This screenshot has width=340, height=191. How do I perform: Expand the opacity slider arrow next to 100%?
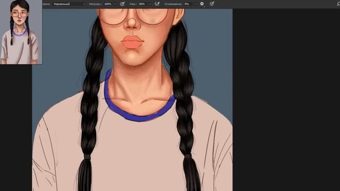(115, 4)
